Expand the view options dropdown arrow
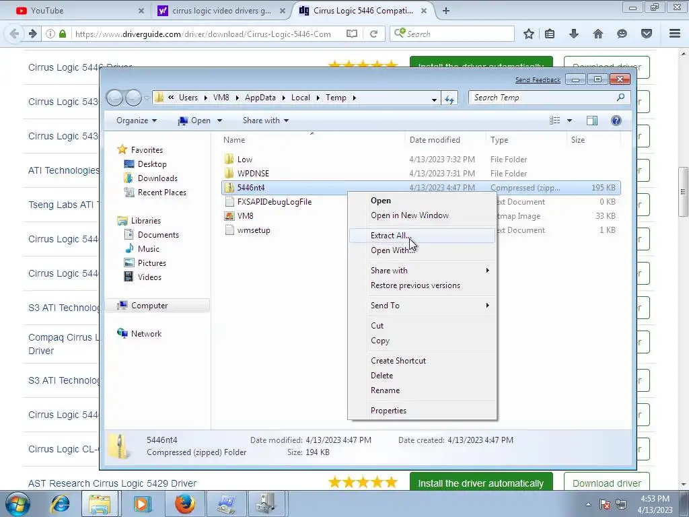This screenshot has height=517, width=689. pos(569,120)
